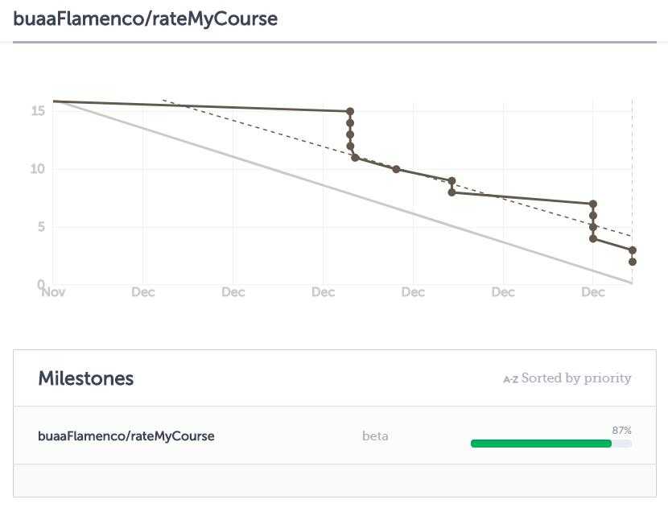Select the last data point at value 2
Image resolution: width=668 pixels, height=516 pixels.
coord(633,262)
